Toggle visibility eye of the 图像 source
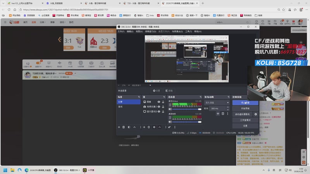310x174 pixels. [x=159, y=102]
